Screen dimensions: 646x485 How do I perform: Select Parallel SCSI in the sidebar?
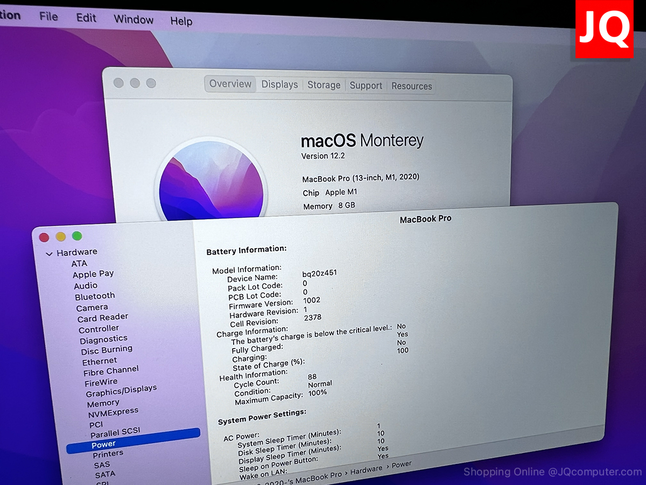click(x=115, y=433)
